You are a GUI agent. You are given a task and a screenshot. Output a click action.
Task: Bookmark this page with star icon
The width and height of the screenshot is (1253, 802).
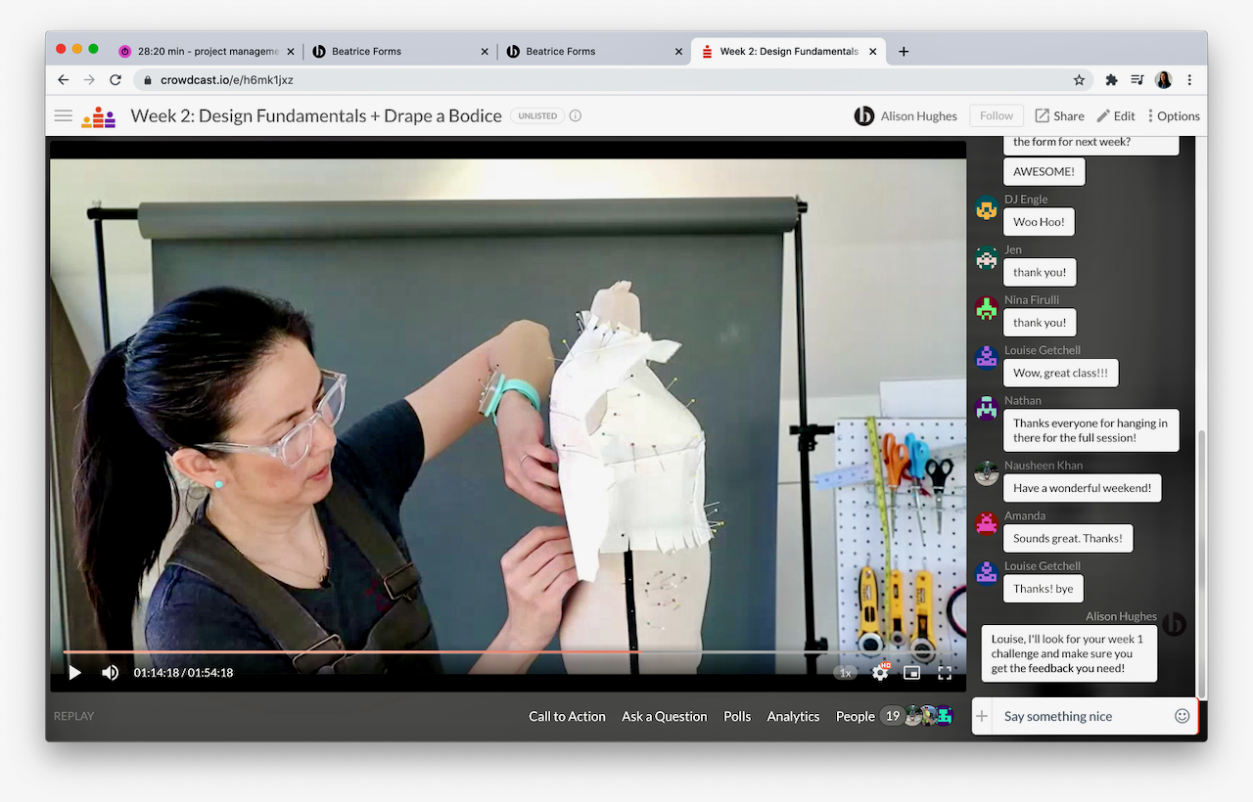pyautogui.click(x=1079, y=80)
